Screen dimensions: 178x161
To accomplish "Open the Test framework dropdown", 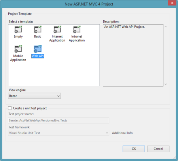I will click(x=59, y=133).
